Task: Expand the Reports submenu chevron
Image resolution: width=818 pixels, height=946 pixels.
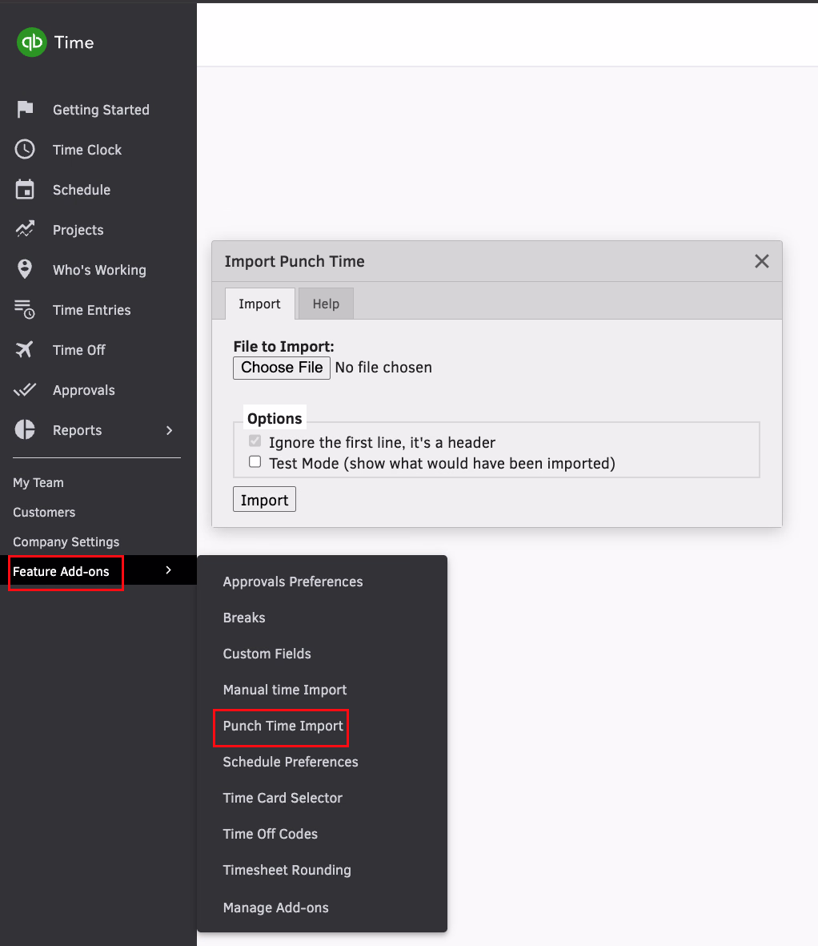Action: 169,430
